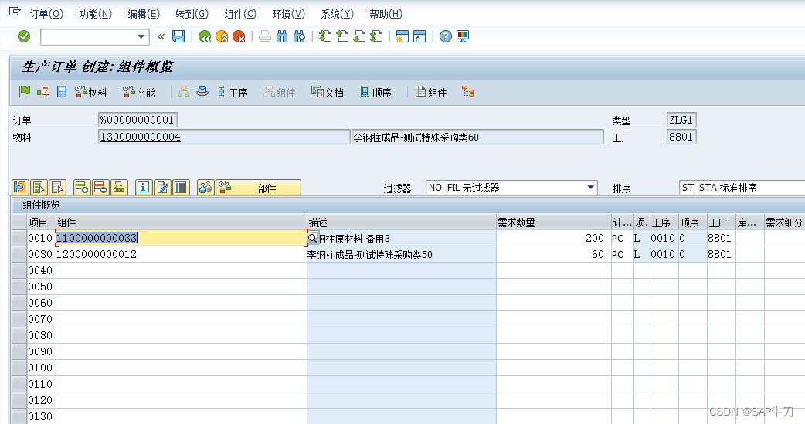Click the red Cancel icon
Screen dimensions: 805x424
[x=239, y=36]
